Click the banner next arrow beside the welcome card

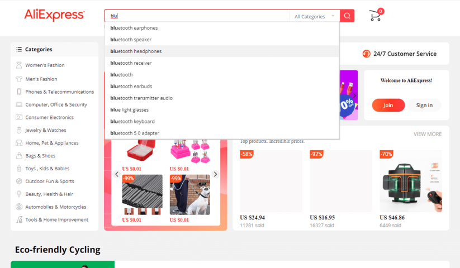tap(354, 95)
